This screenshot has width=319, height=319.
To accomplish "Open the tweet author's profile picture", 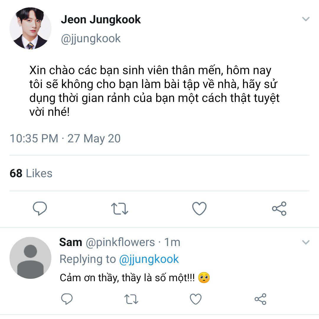I will [x=30, y=29].
